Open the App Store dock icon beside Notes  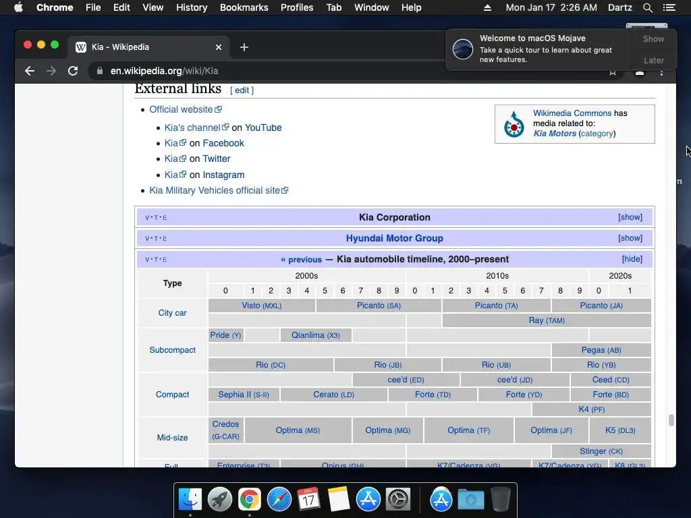[x=368, y=500]
